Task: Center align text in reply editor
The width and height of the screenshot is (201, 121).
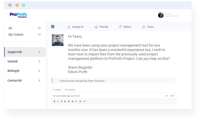Action: pyautogui.click(x=69, y=101)
